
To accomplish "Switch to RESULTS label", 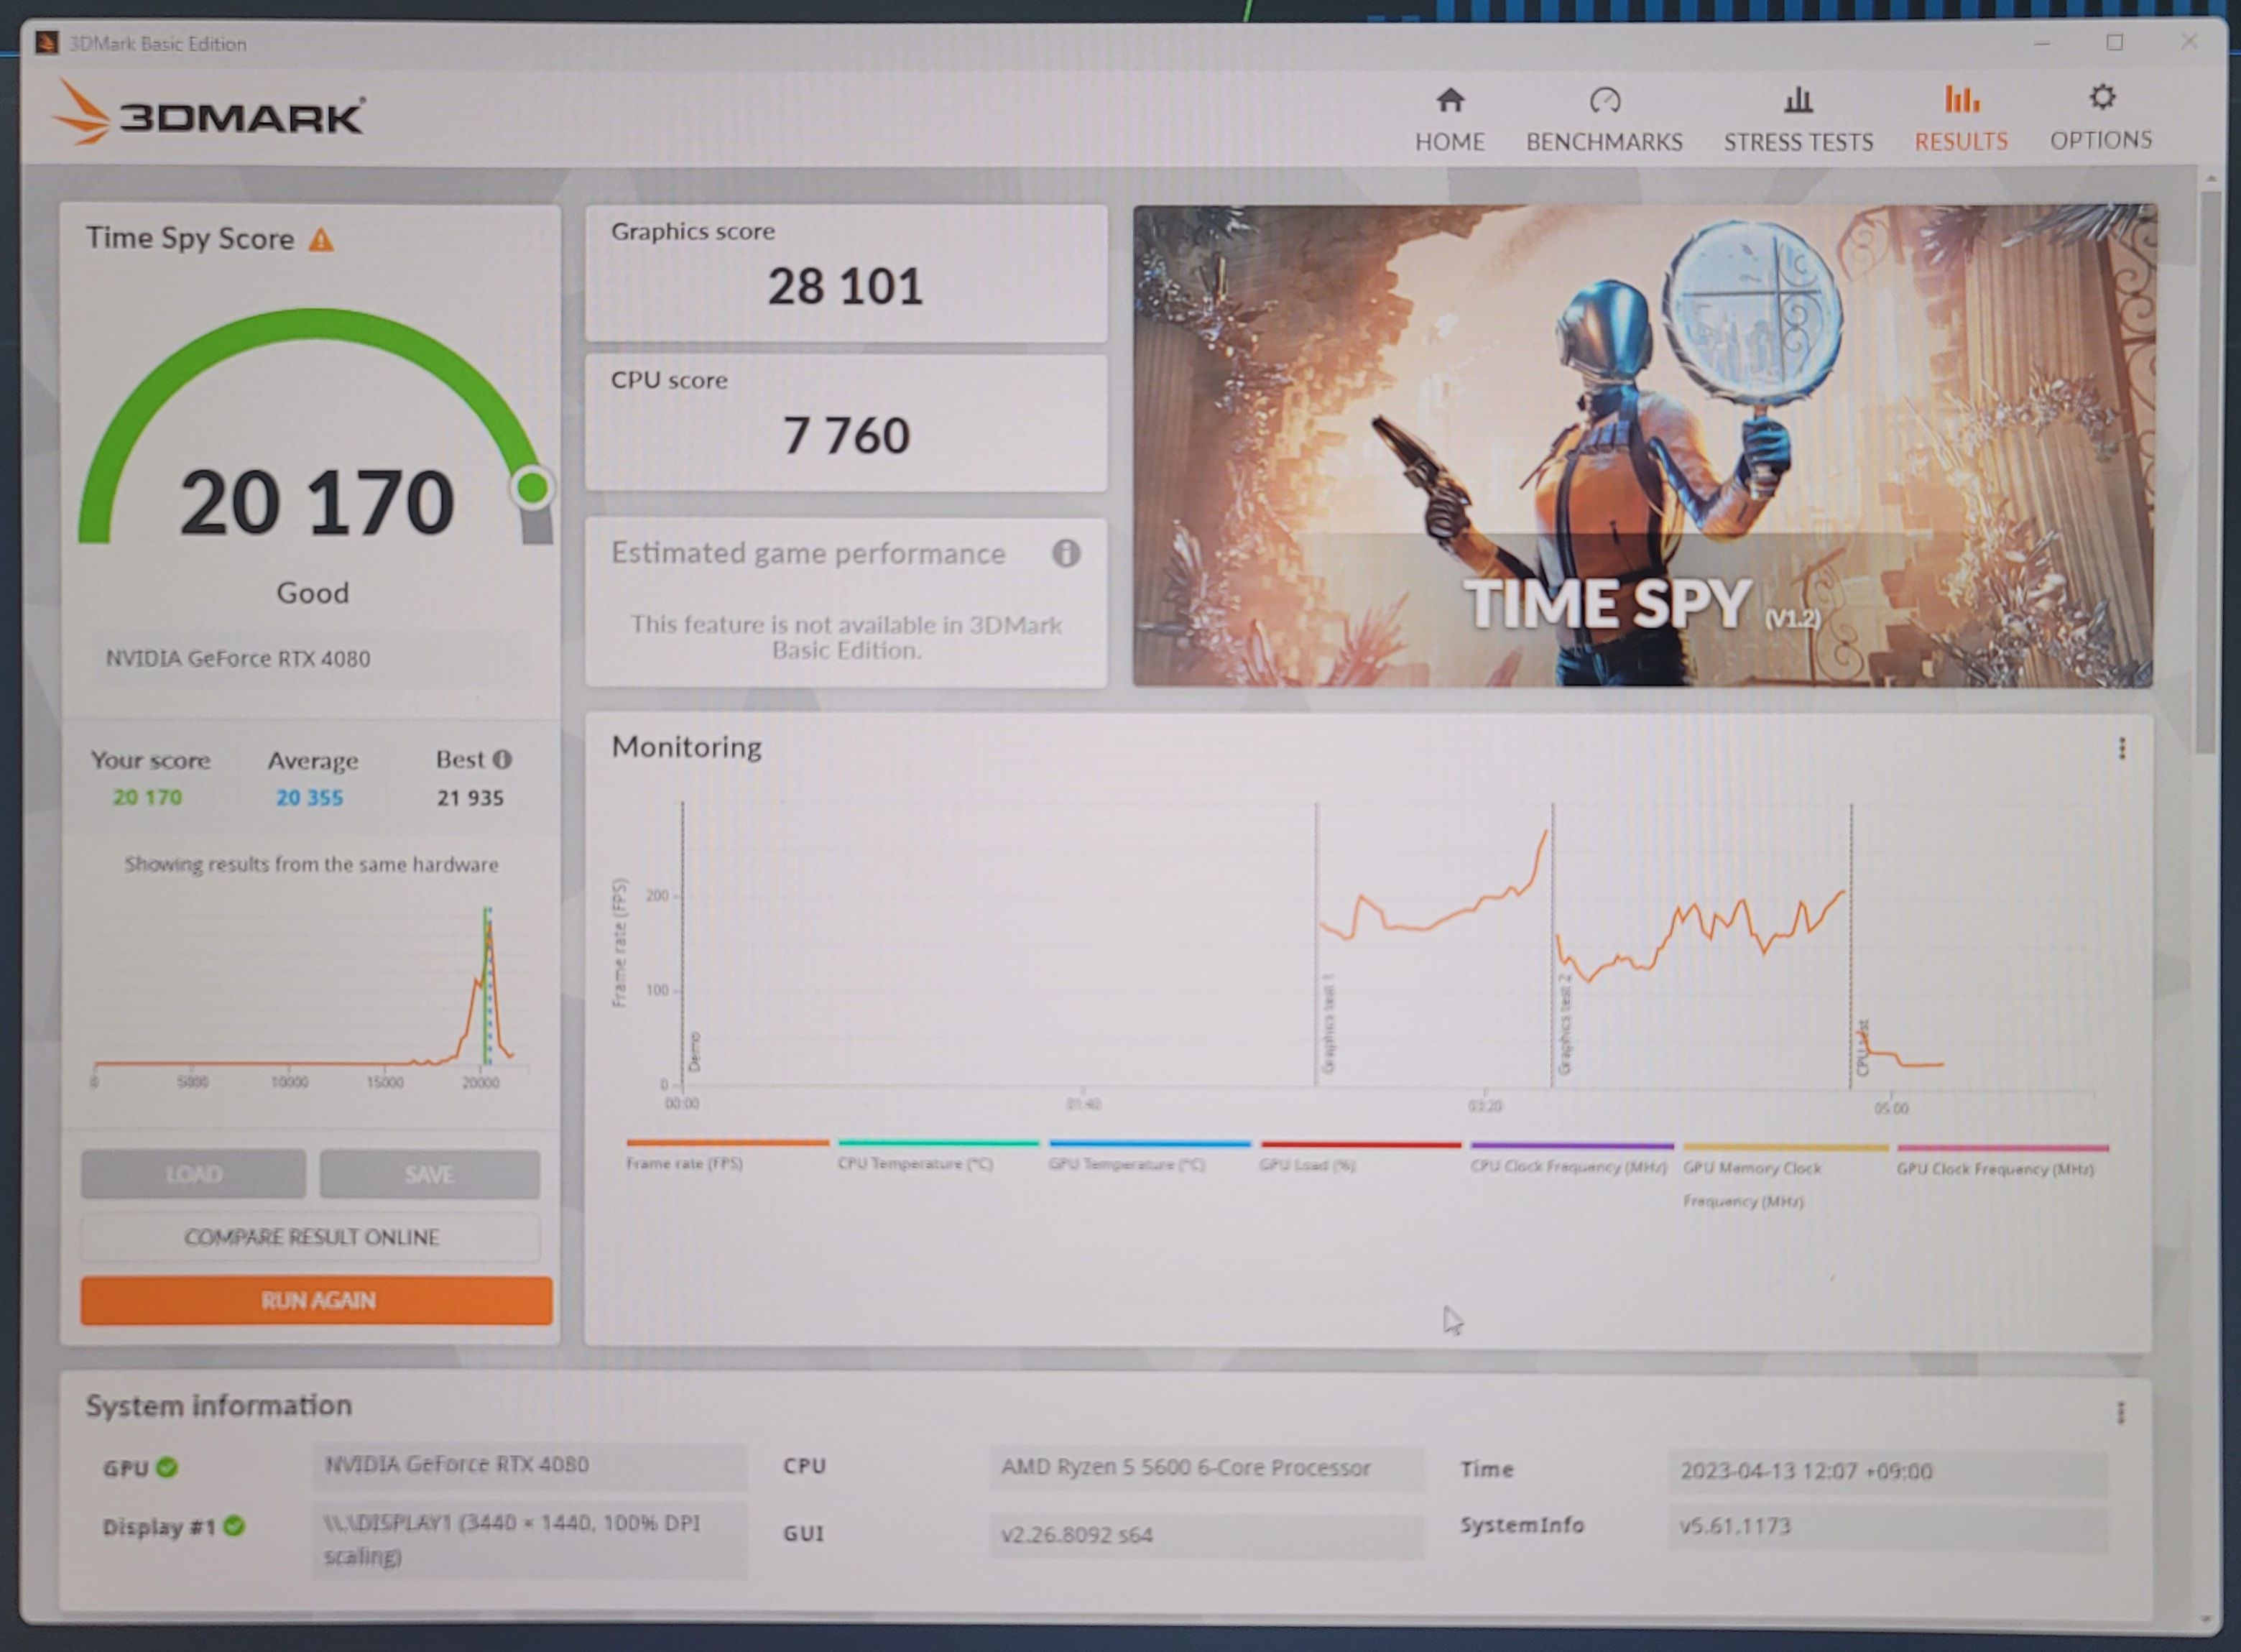I will point(1961,141).
